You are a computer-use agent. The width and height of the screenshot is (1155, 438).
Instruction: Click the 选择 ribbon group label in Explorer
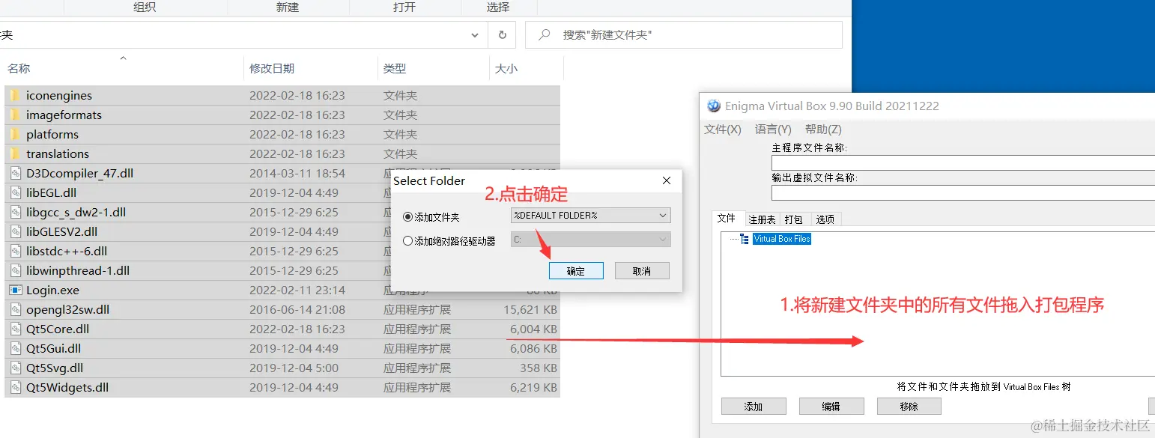coord(498,7)
